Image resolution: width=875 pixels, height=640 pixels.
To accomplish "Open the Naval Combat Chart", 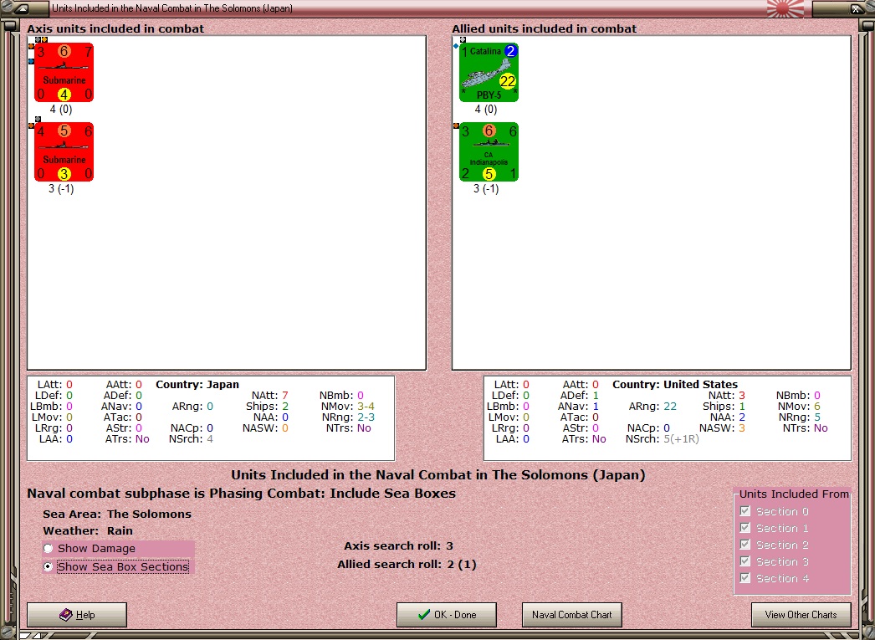I will 572,615.
